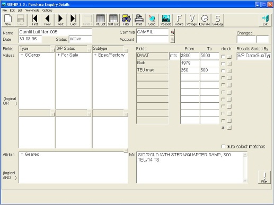Open the Voyage module
274x205 pixels.
tap(192, 20)
